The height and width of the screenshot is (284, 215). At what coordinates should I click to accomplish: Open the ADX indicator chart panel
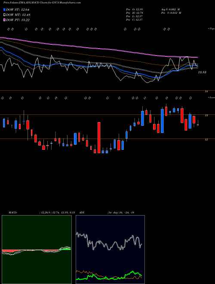(110, 250)
